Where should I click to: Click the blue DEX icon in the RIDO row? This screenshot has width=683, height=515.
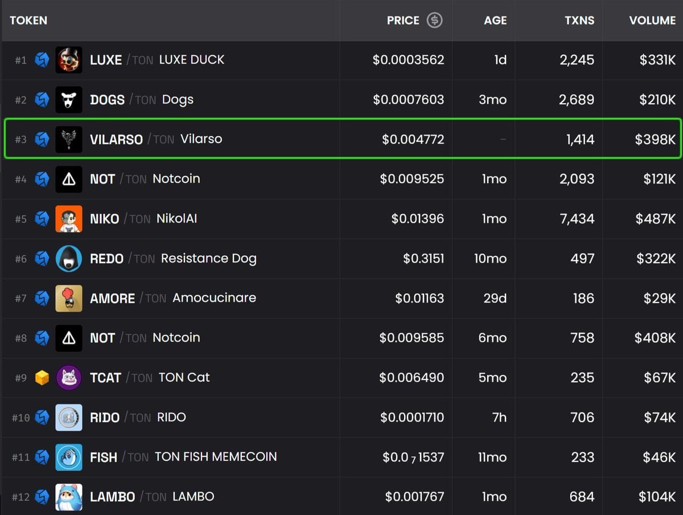pos(42,418)
